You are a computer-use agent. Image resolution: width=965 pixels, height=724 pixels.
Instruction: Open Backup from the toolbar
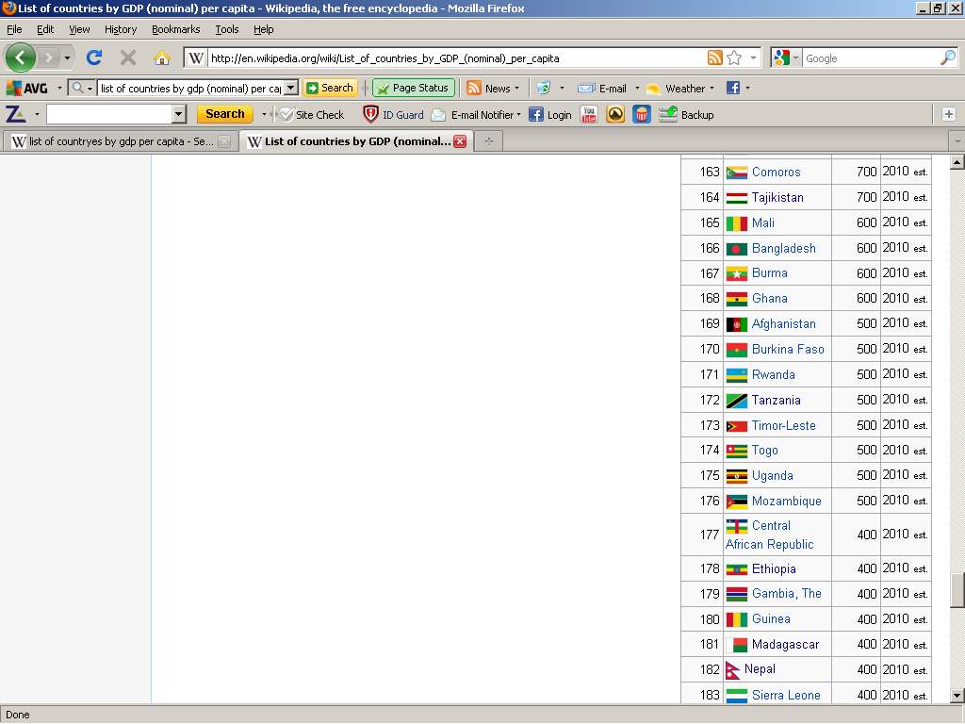[686, 114]
